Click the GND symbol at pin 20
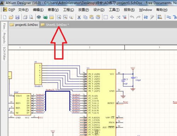 click(x=123, y=97)
